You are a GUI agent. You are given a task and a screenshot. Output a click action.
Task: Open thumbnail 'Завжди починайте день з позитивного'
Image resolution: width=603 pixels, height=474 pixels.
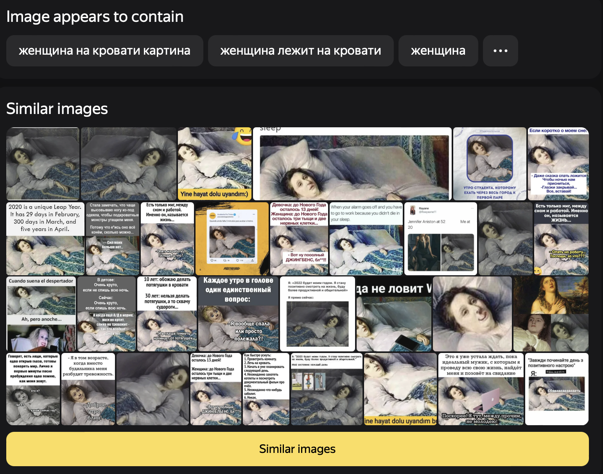point(557,389)
